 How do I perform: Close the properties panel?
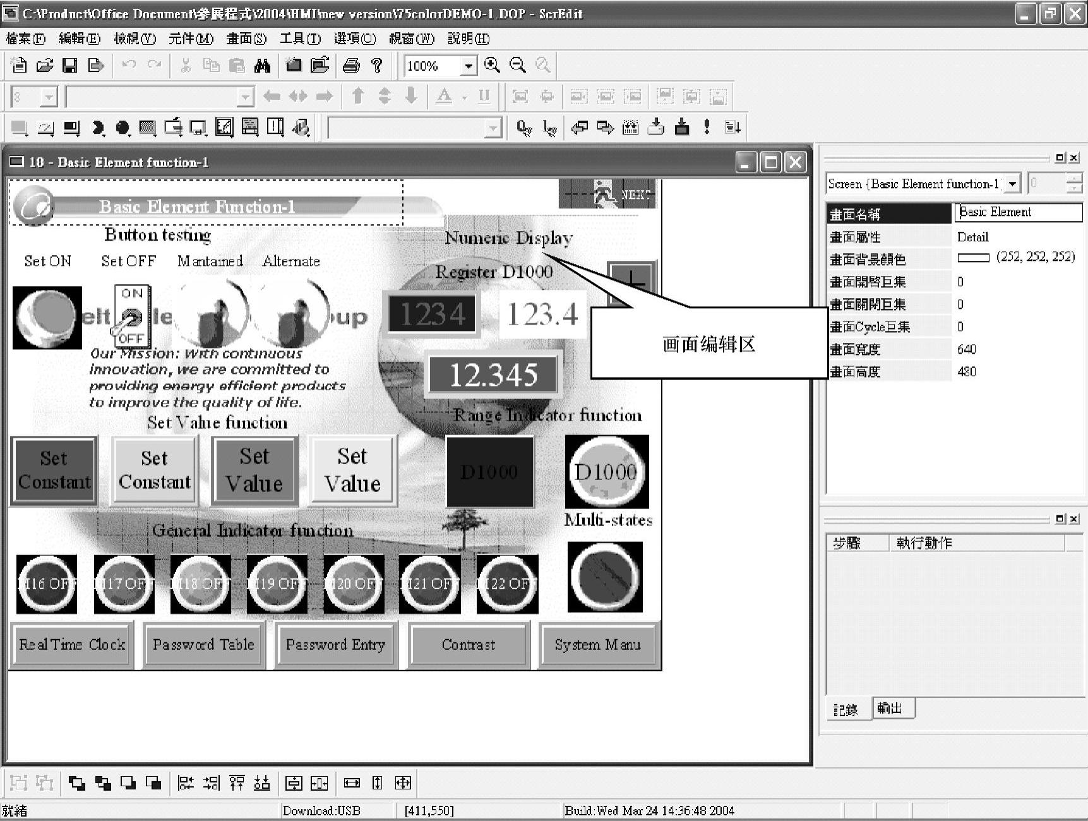pos(1073,157)
